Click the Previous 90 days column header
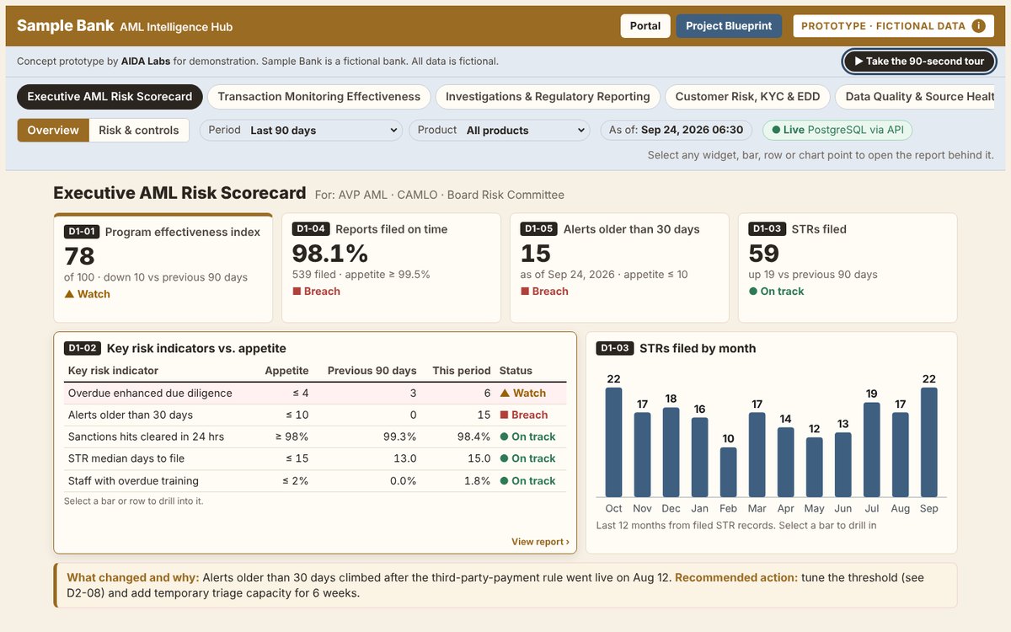The image size is (1011, 632). pyautogui.click(x=372, y=371)
